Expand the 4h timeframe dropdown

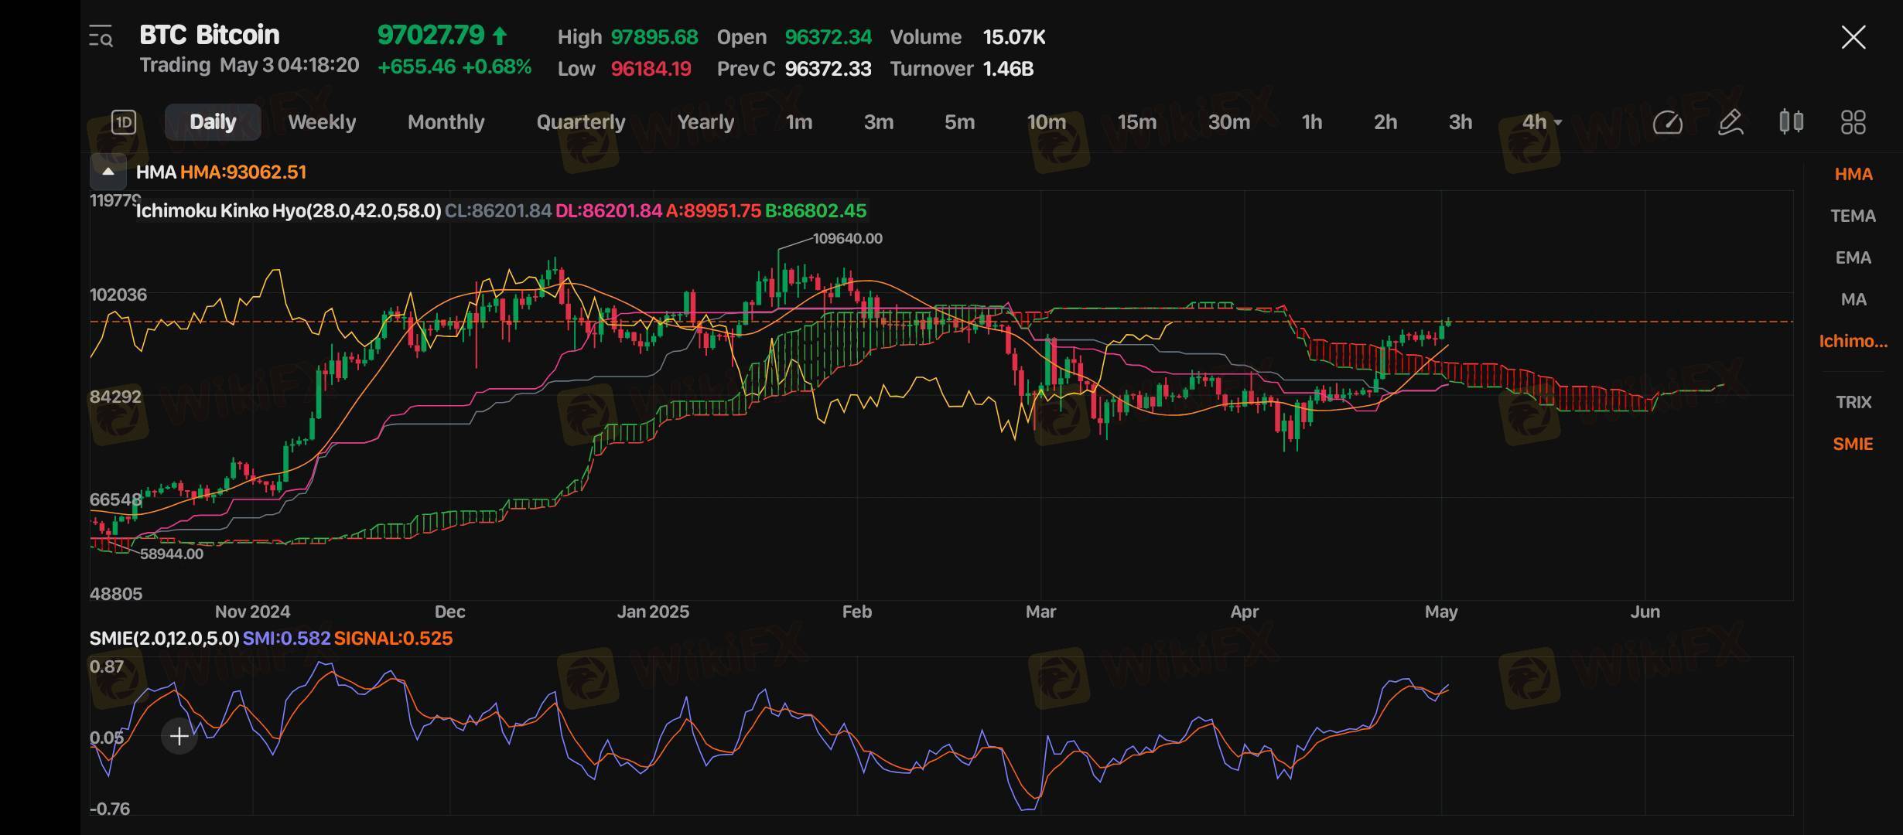(x=1542, y=122)
